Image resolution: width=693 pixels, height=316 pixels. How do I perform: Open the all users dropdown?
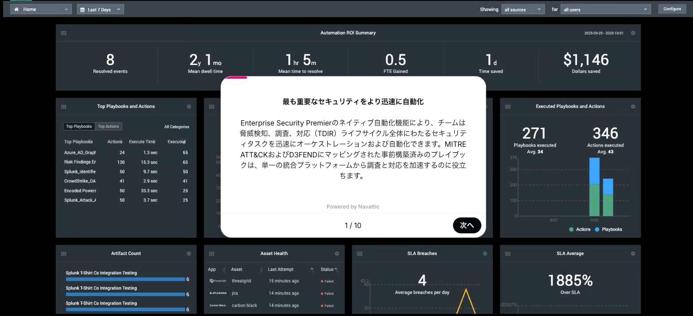point(606,9)
